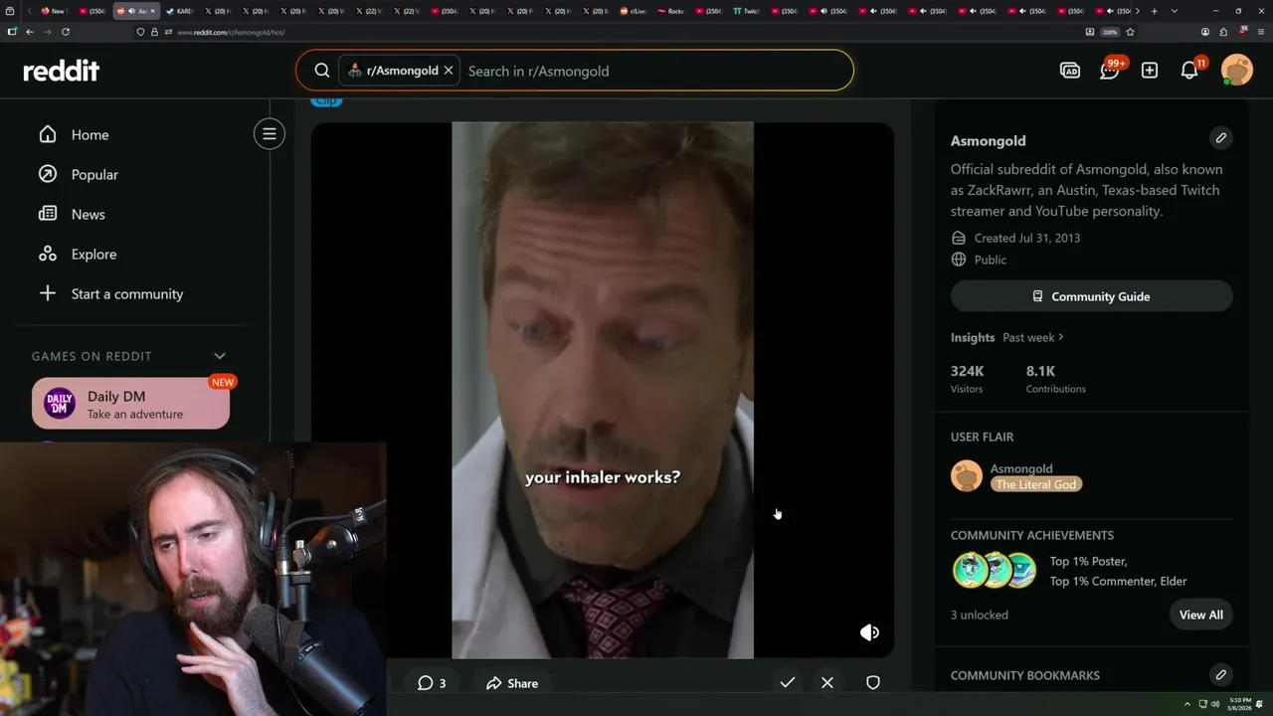The height and width of the screenshot is (716, 1273).
Task: Switch to the Twitch browser tab
Action: [746, 11]
